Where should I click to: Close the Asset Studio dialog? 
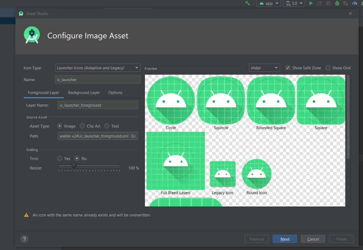click(350, 14)
